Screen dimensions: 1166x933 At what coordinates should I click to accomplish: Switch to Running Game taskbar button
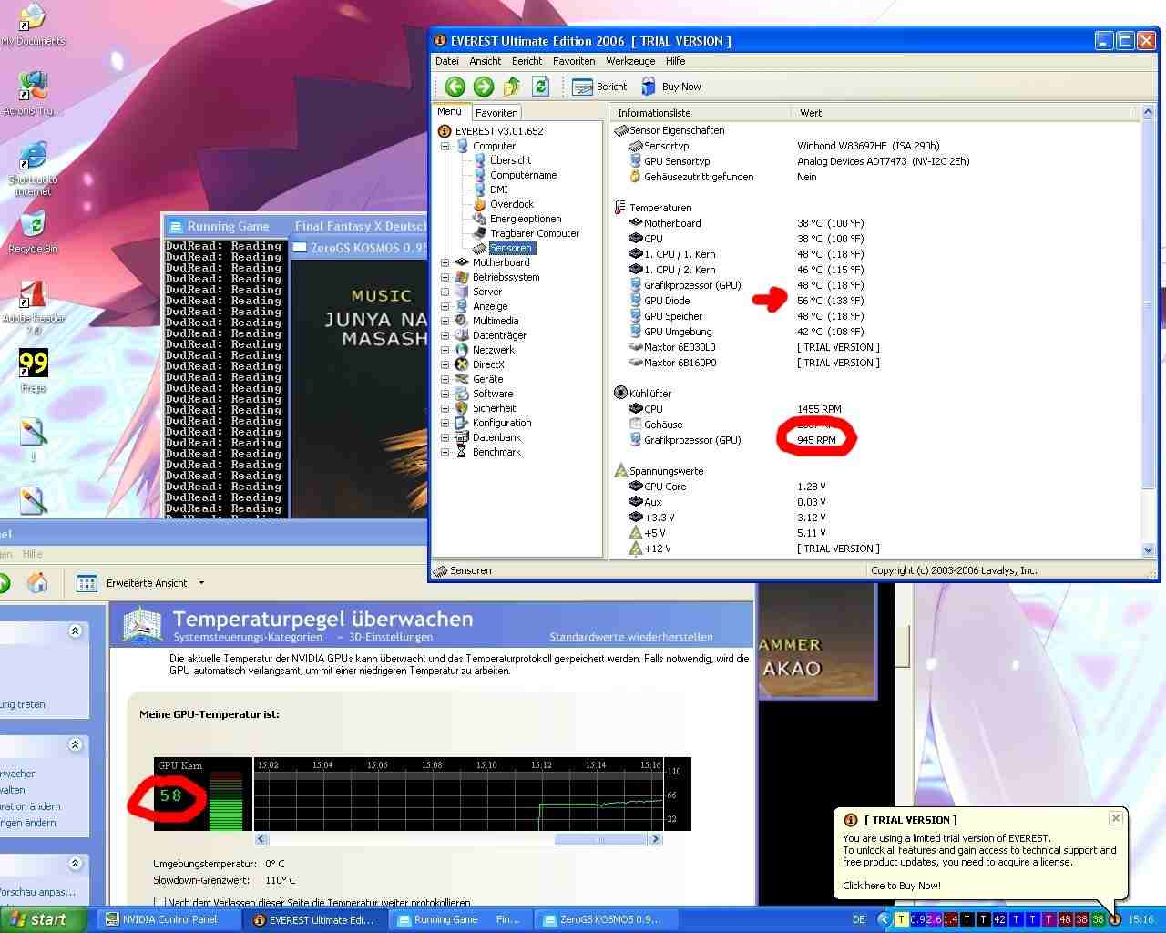462,919
